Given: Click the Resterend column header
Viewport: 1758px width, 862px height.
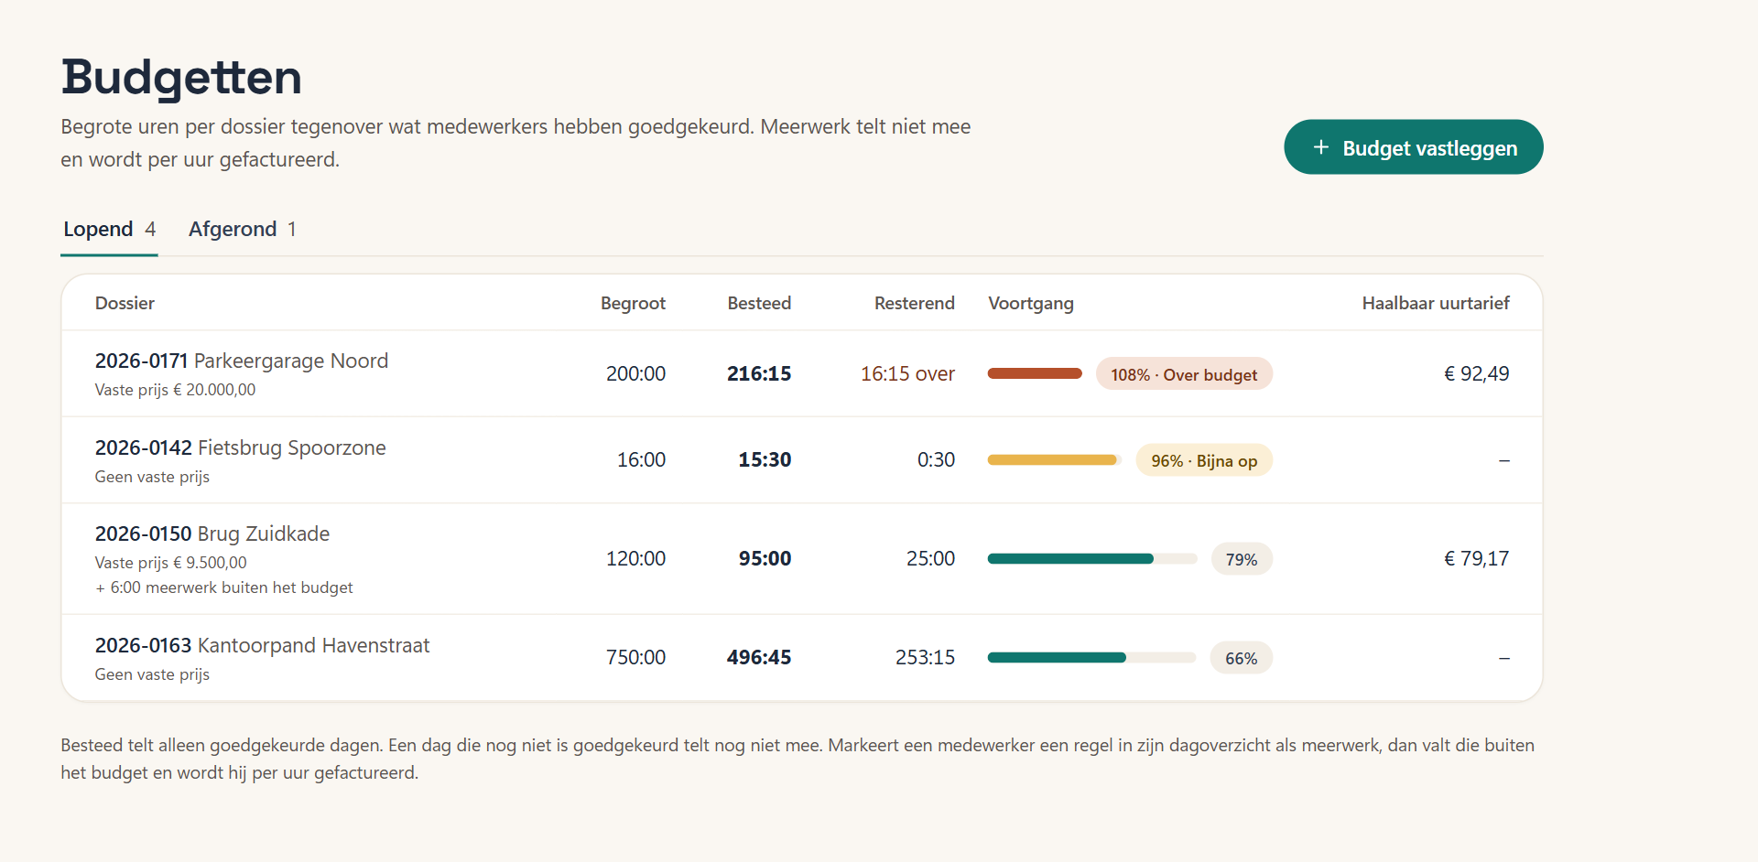Looking at the screenshot, I should click(914, 303).
